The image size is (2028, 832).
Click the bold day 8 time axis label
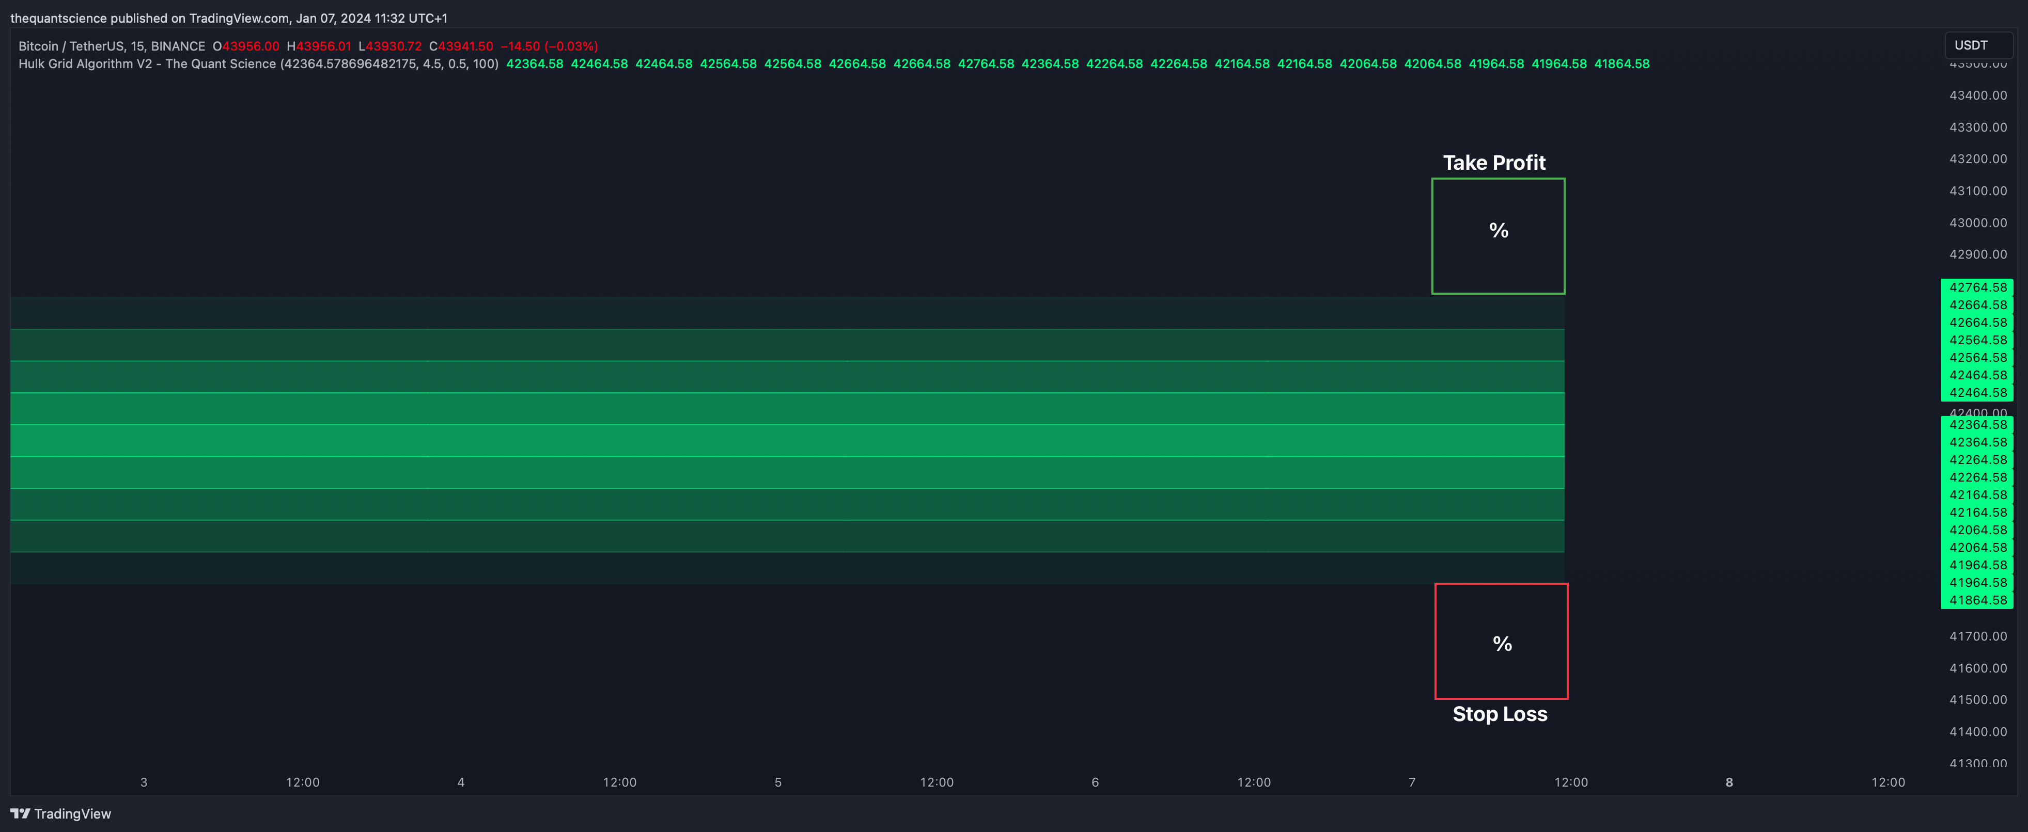(x=1729, y=782)
